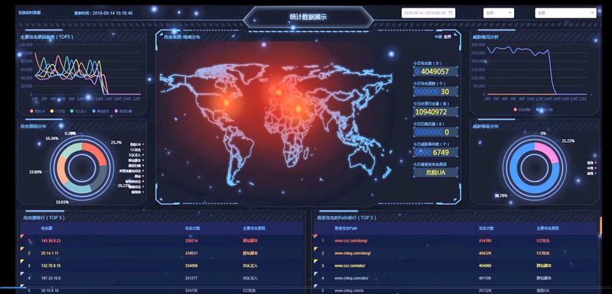Click the red flag icon for rank 1 attack source
Image resolution: width=612 pixels, height=294 pixels.
click(x=22, y=237)
